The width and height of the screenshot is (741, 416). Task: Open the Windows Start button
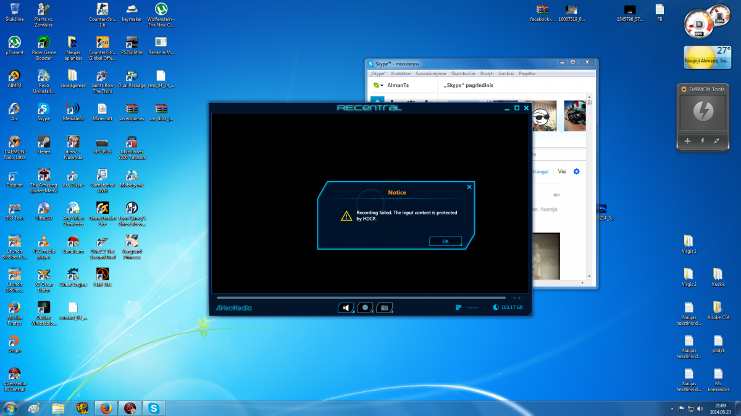(10, 408)
